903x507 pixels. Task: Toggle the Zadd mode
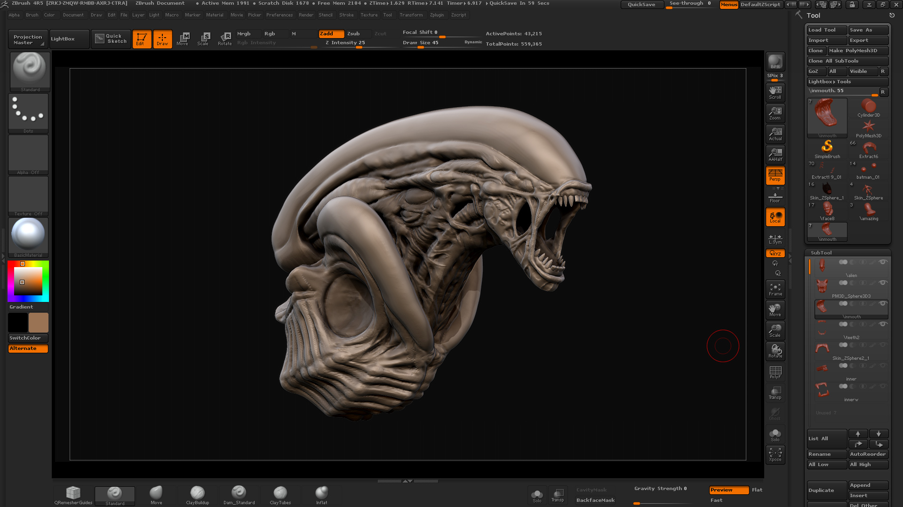[331, 34]
